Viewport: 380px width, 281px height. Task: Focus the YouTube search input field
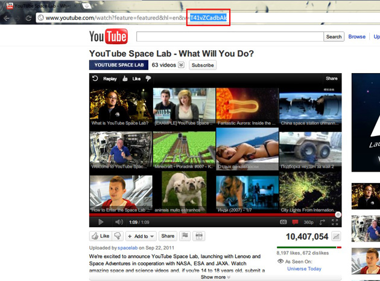(230, 37)
